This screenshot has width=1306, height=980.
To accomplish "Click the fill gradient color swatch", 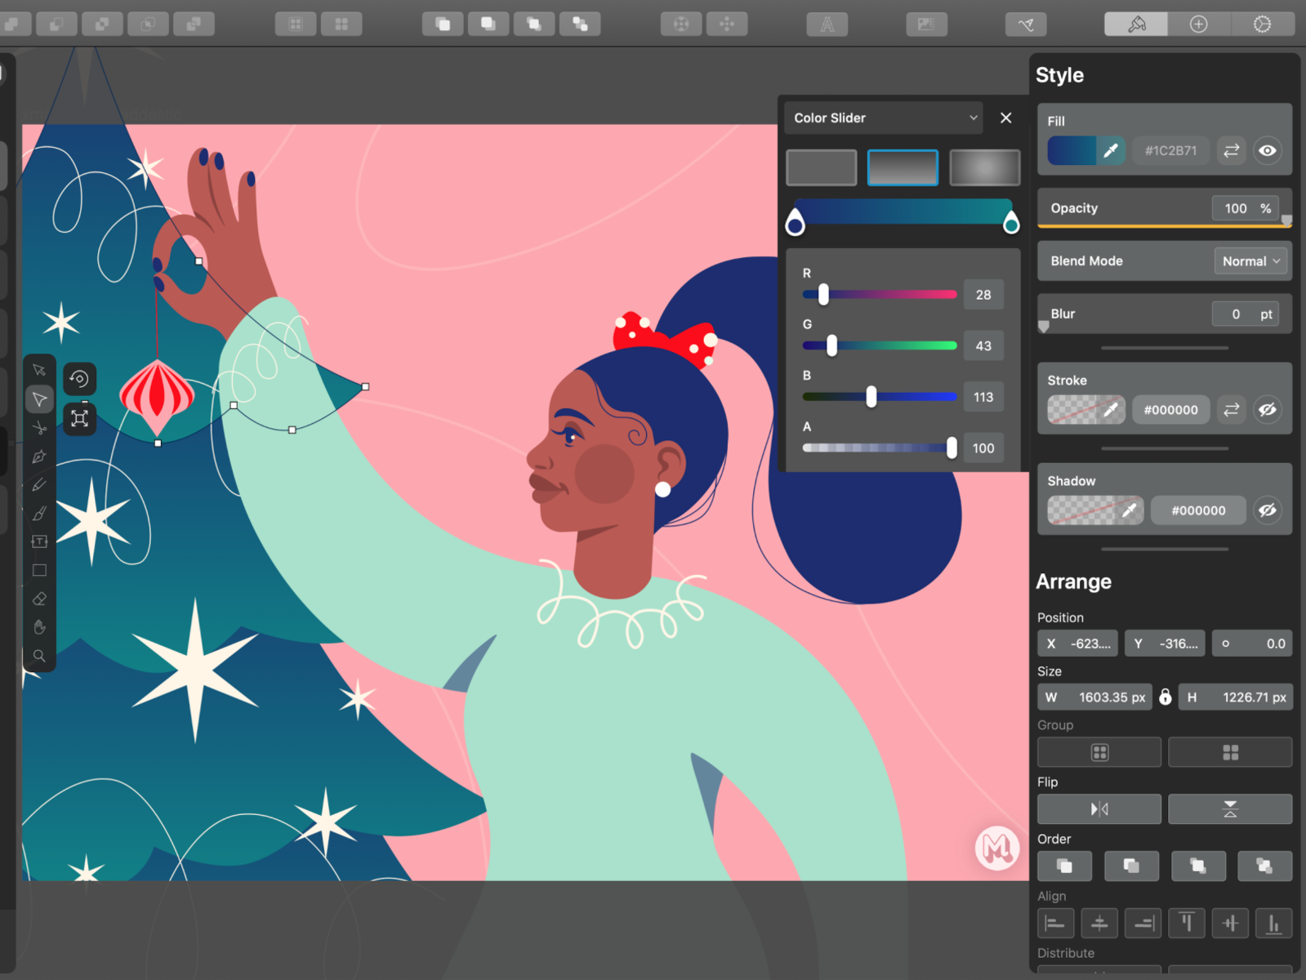I will tap(1072, 150).
